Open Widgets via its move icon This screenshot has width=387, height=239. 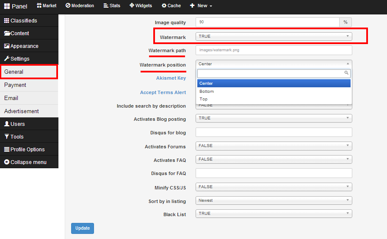(132, 6)
